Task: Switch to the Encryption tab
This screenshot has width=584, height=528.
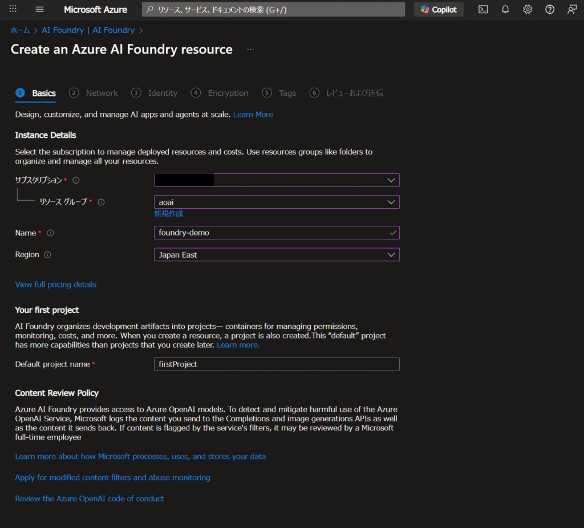Action: pos(220,93)
